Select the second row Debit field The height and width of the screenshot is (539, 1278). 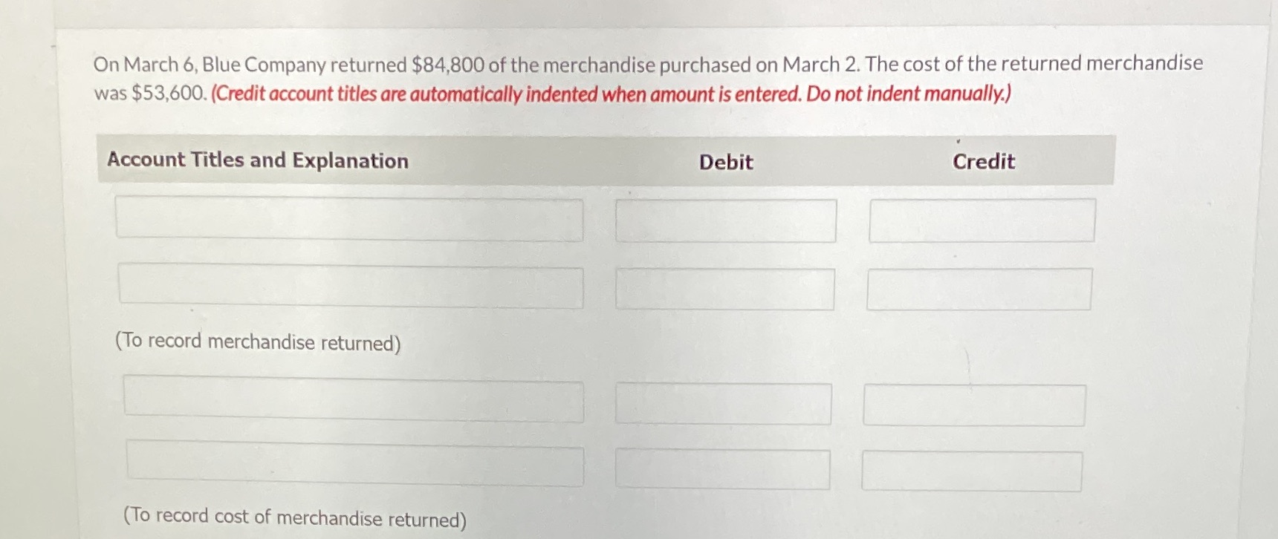point(726,289)
